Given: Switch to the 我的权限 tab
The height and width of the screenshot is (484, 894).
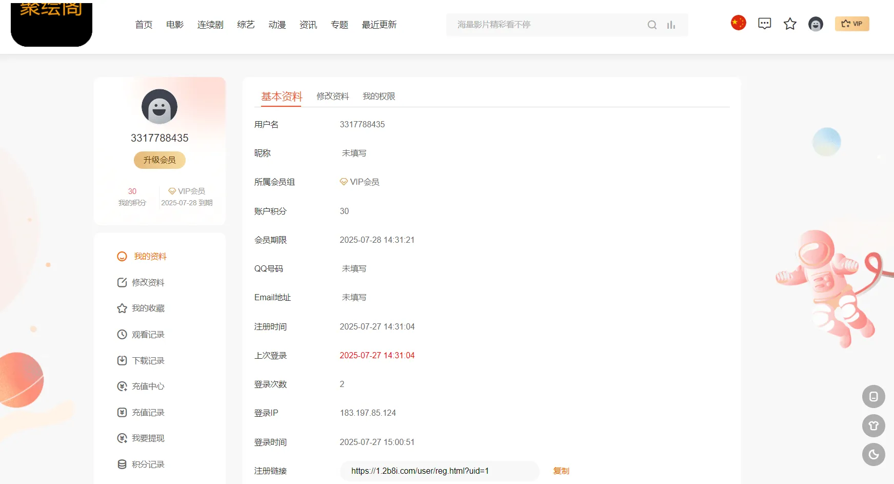Looking at the screenshot, I should coord(379,96).
